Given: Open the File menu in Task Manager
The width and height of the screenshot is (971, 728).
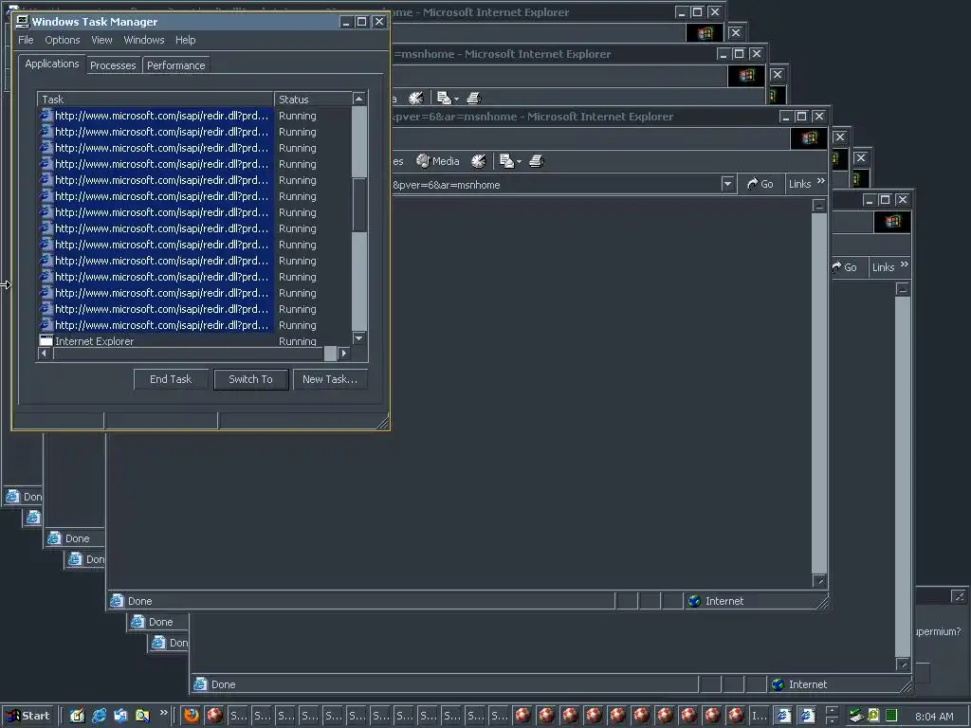Looking at the screenshot, I should (26, 40).
